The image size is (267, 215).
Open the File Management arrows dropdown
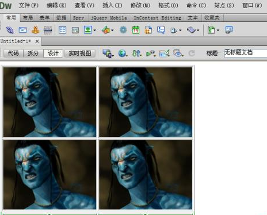point(137,53)
